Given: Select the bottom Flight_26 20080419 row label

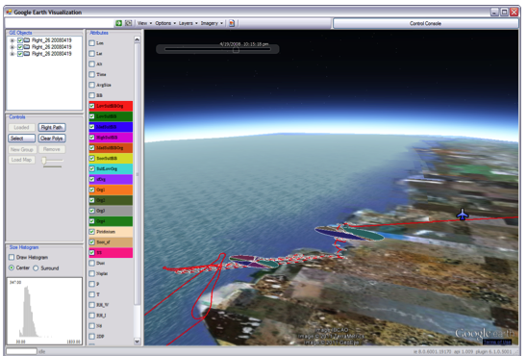Looking at the screenshot, I should 51,54.
